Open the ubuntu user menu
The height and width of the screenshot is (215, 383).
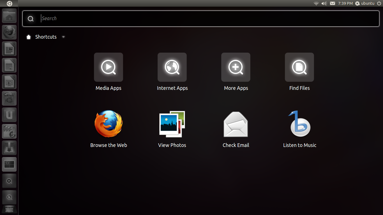[365, 3]
